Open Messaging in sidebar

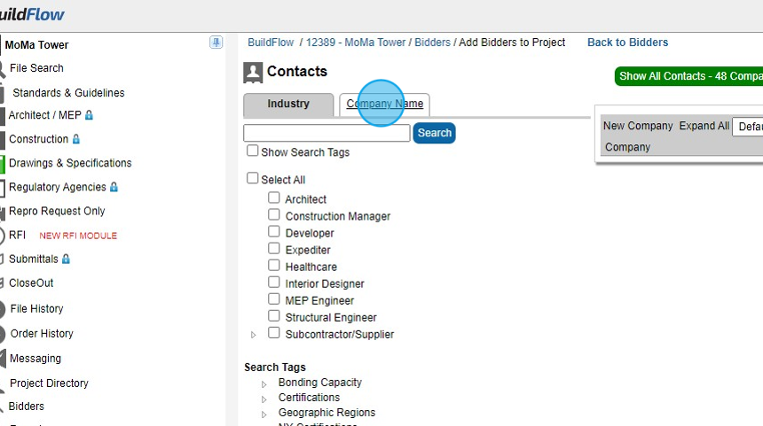35,359
